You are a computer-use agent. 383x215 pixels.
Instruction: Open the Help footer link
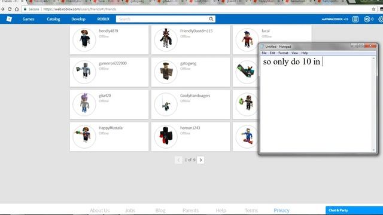coord(221,210)
